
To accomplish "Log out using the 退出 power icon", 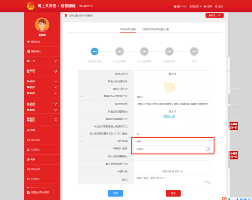I will tap(216, 6).
